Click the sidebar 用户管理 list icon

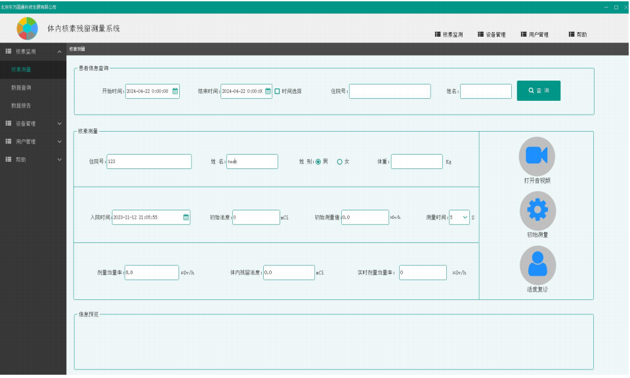click(8, 142)
